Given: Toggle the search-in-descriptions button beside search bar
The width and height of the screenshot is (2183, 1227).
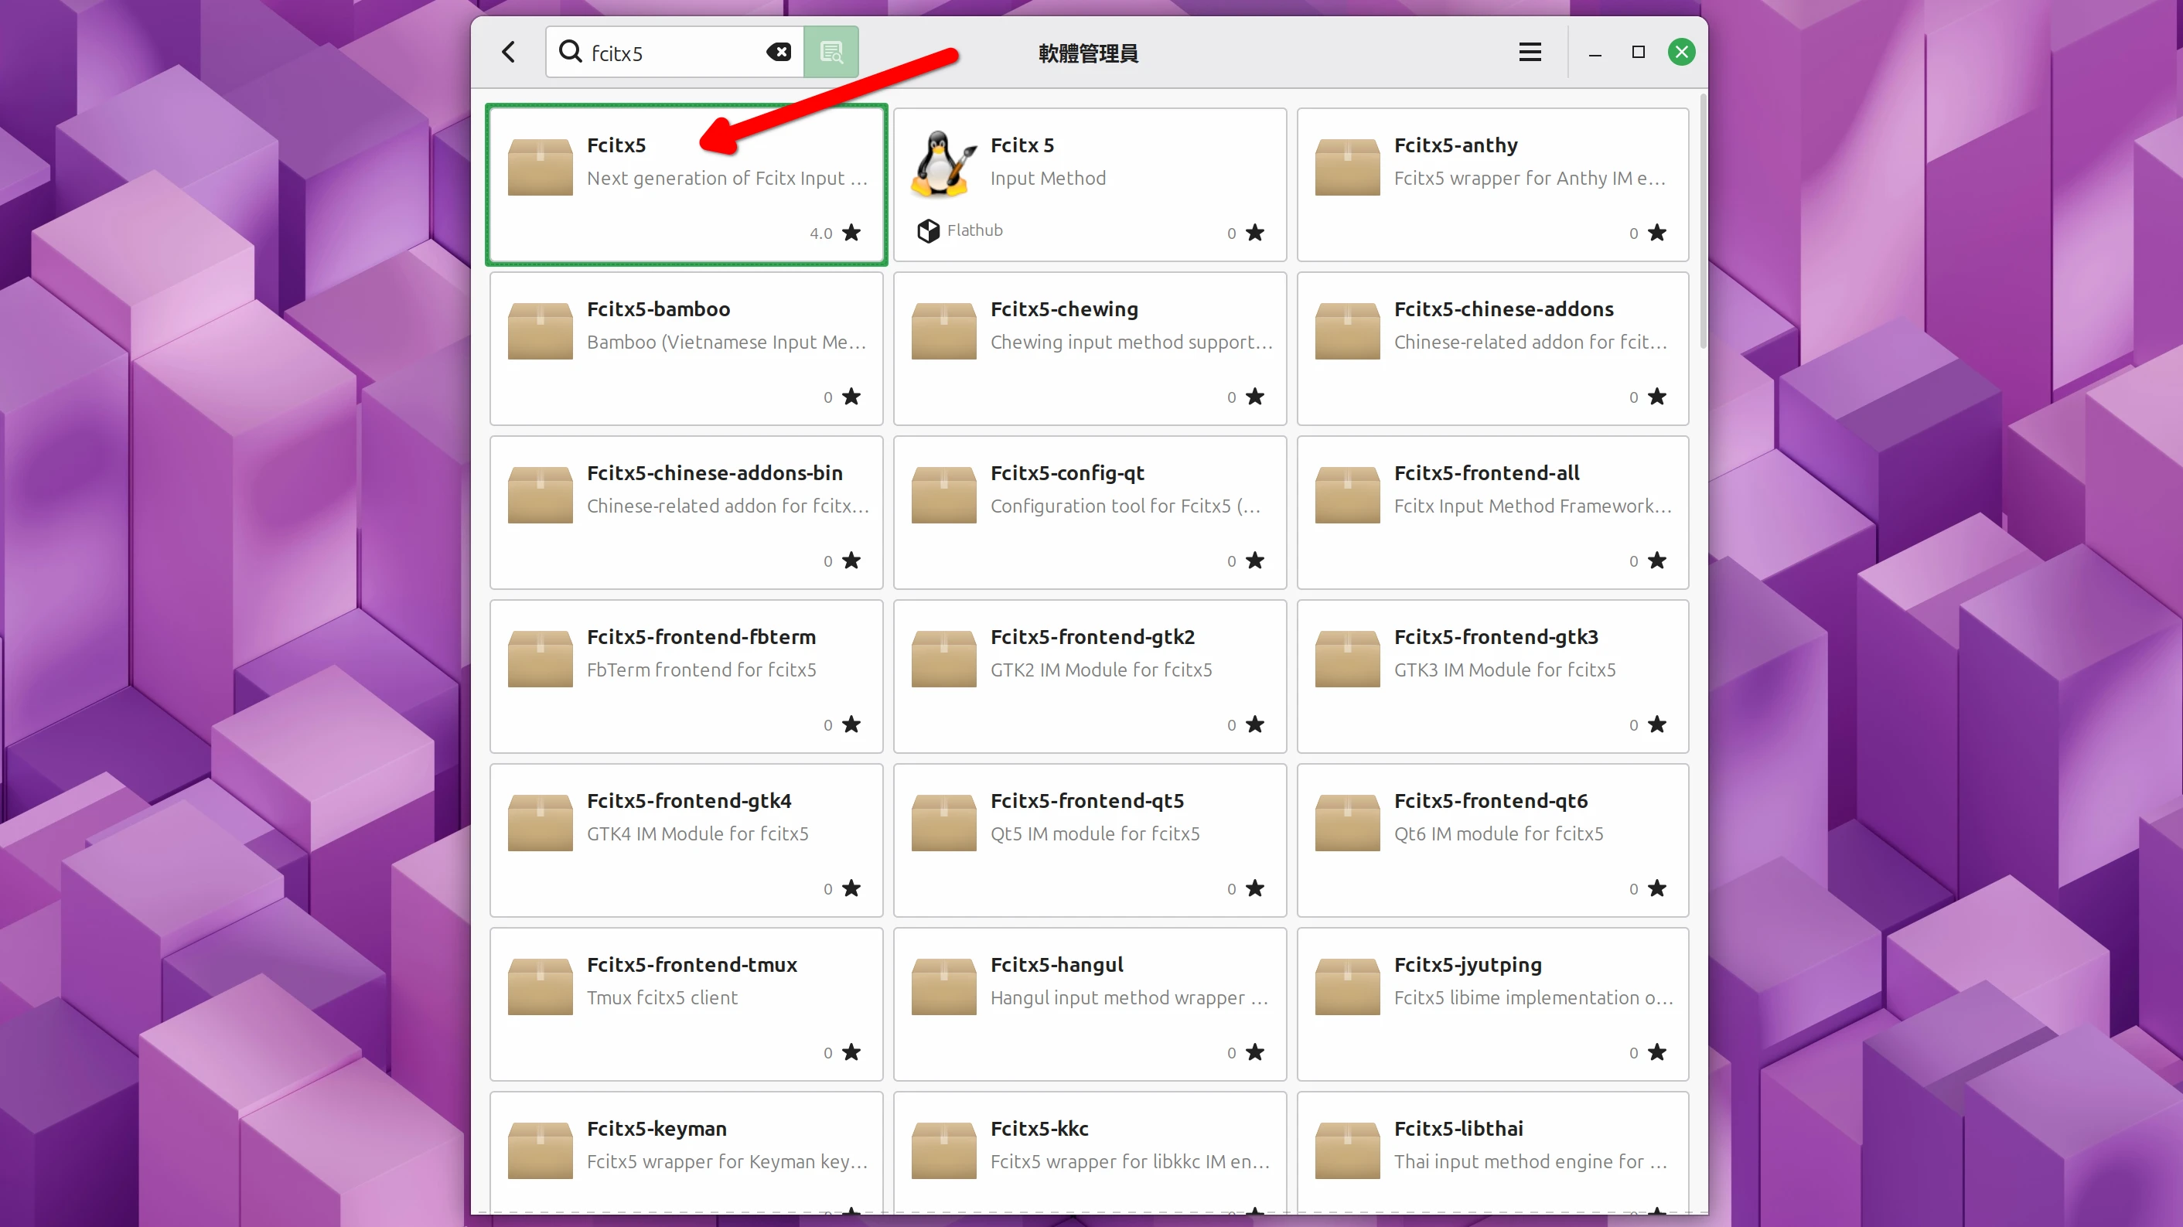Looking at the screenshot, I should [x=831, y=52].
